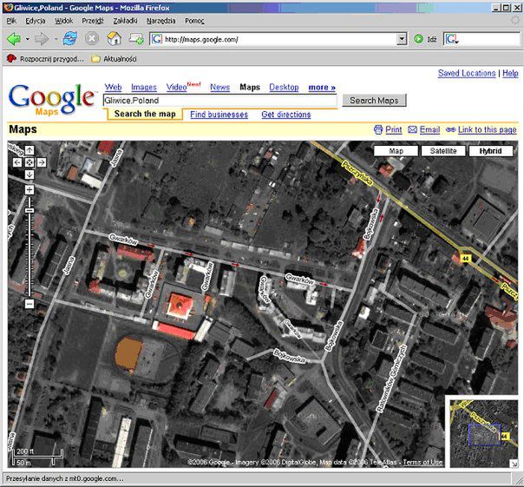Open the Terms of Use link
This screenshot has width=524, height=487.
pyautogui.click(x=422, y=462)
